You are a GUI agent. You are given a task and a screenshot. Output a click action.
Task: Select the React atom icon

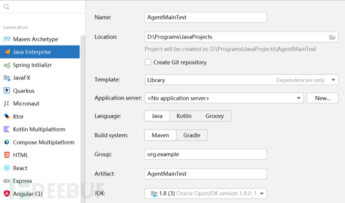[x=7, y=168]
